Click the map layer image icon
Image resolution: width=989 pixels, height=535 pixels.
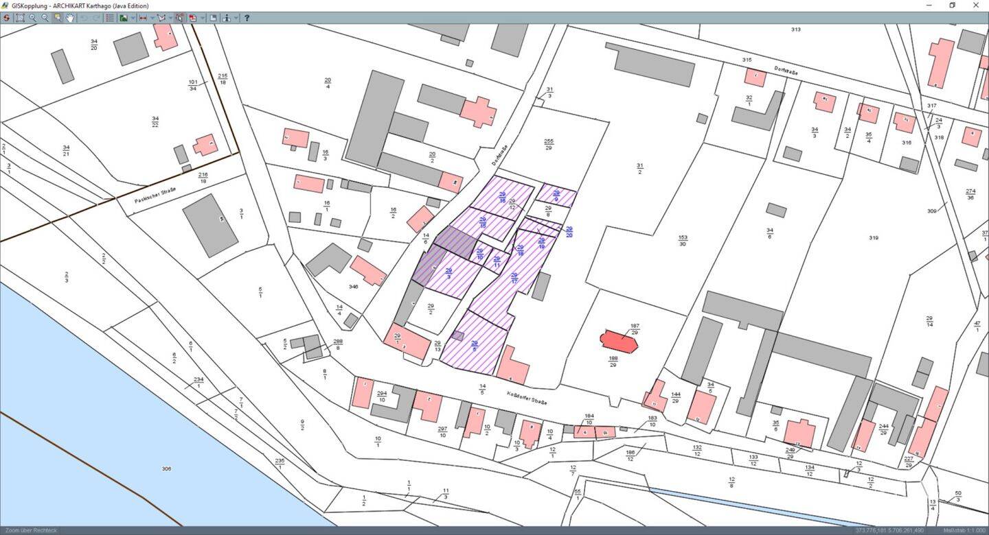[x=124, y=18]
